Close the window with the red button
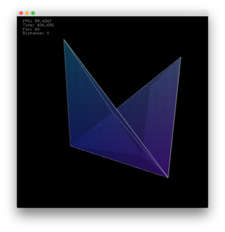Image resolution: width=225 pixels, height=232 pixels. click(x=21, y=13)
